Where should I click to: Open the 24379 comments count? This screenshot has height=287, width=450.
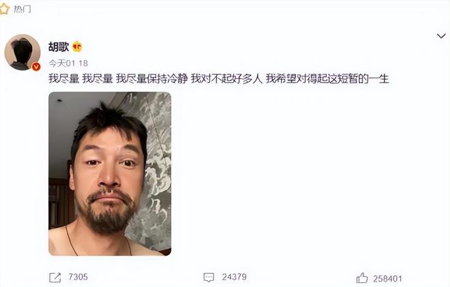click(234, 277)
